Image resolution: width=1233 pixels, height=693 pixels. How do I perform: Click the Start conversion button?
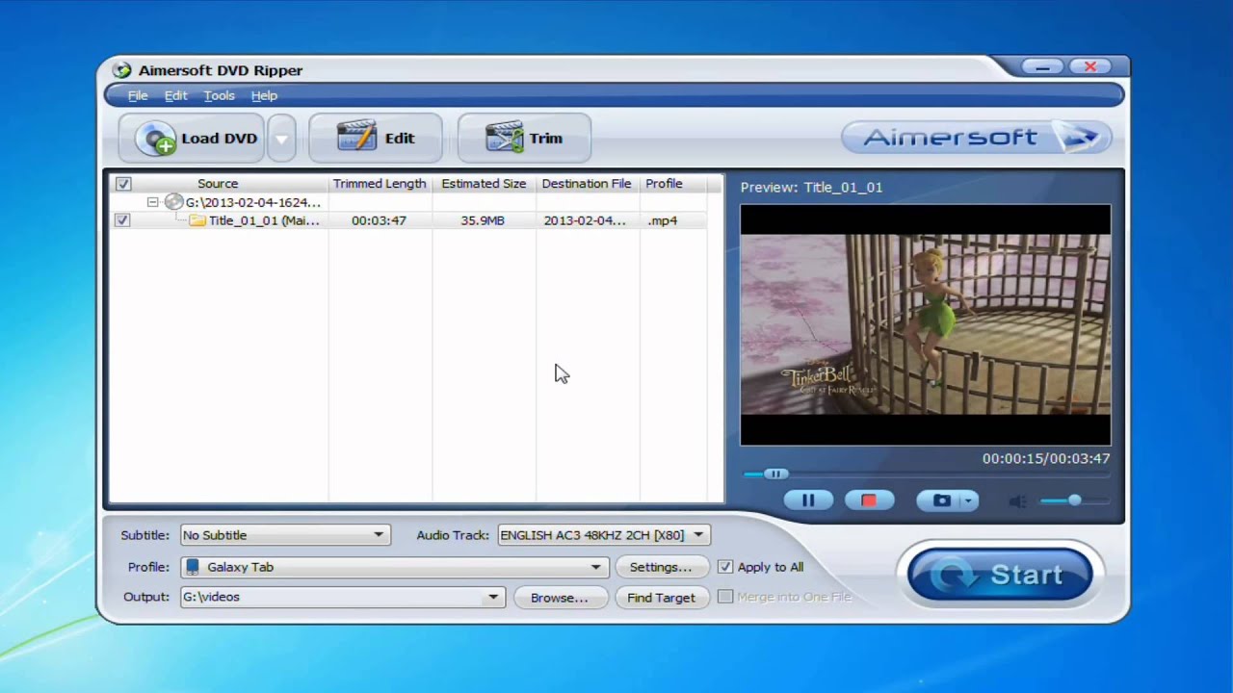[x=1000, y=575]
